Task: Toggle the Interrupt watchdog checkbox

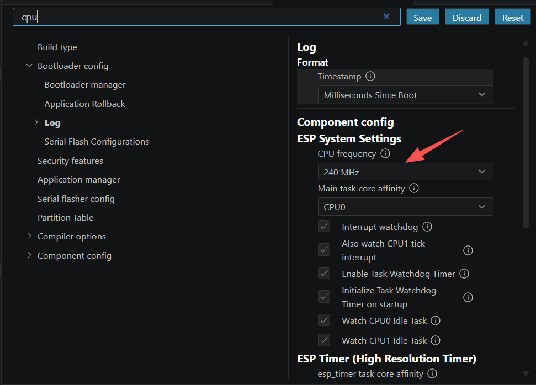Action: click(x=324, y=226)
